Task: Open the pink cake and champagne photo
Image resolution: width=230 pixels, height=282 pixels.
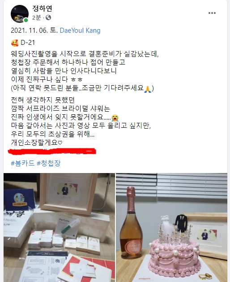Action: (x=172, y=227)
